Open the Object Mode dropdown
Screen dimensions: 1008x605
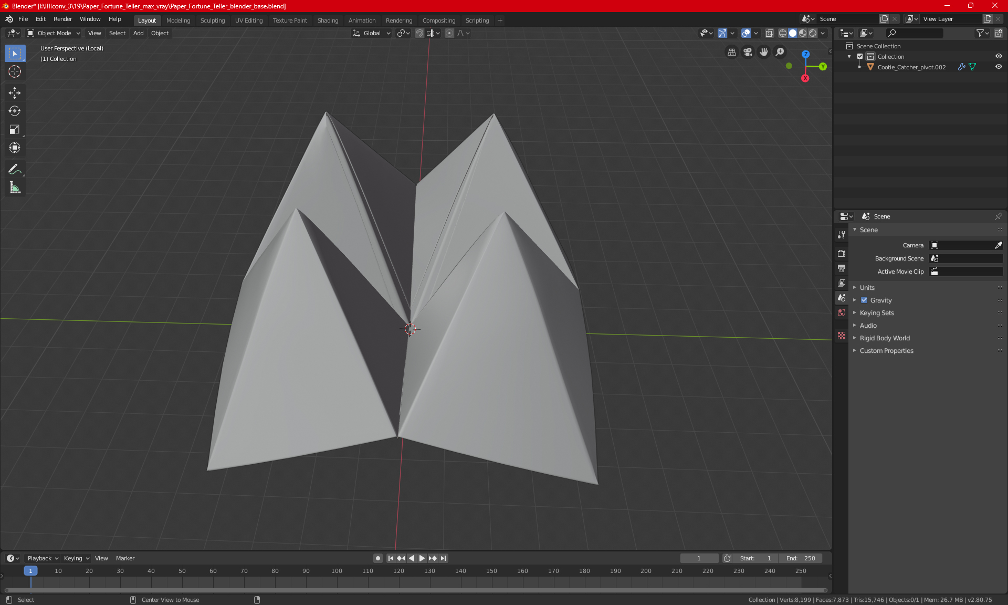54,33
